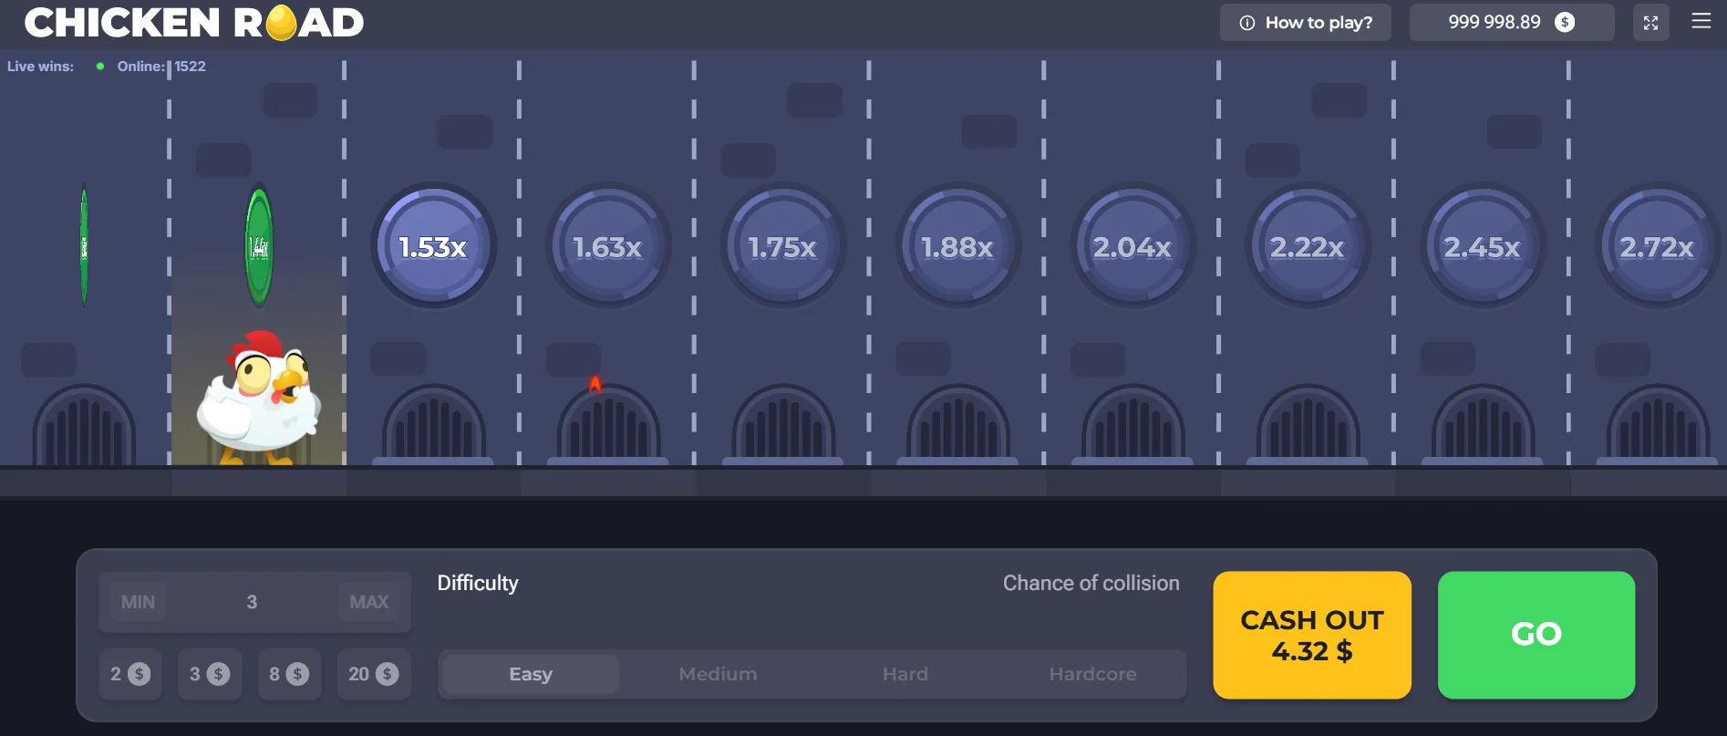
Task: Select Medium difficulty
Action: click(x=718, y=674)
